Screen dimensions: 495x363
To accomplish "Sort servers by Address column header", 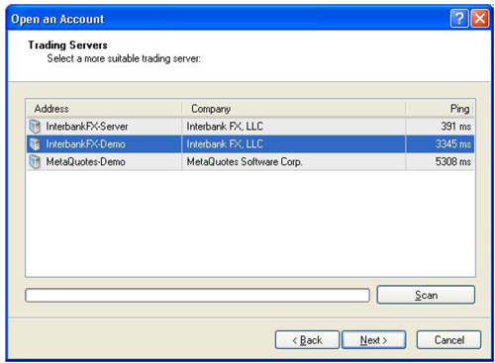I will 104,109.
